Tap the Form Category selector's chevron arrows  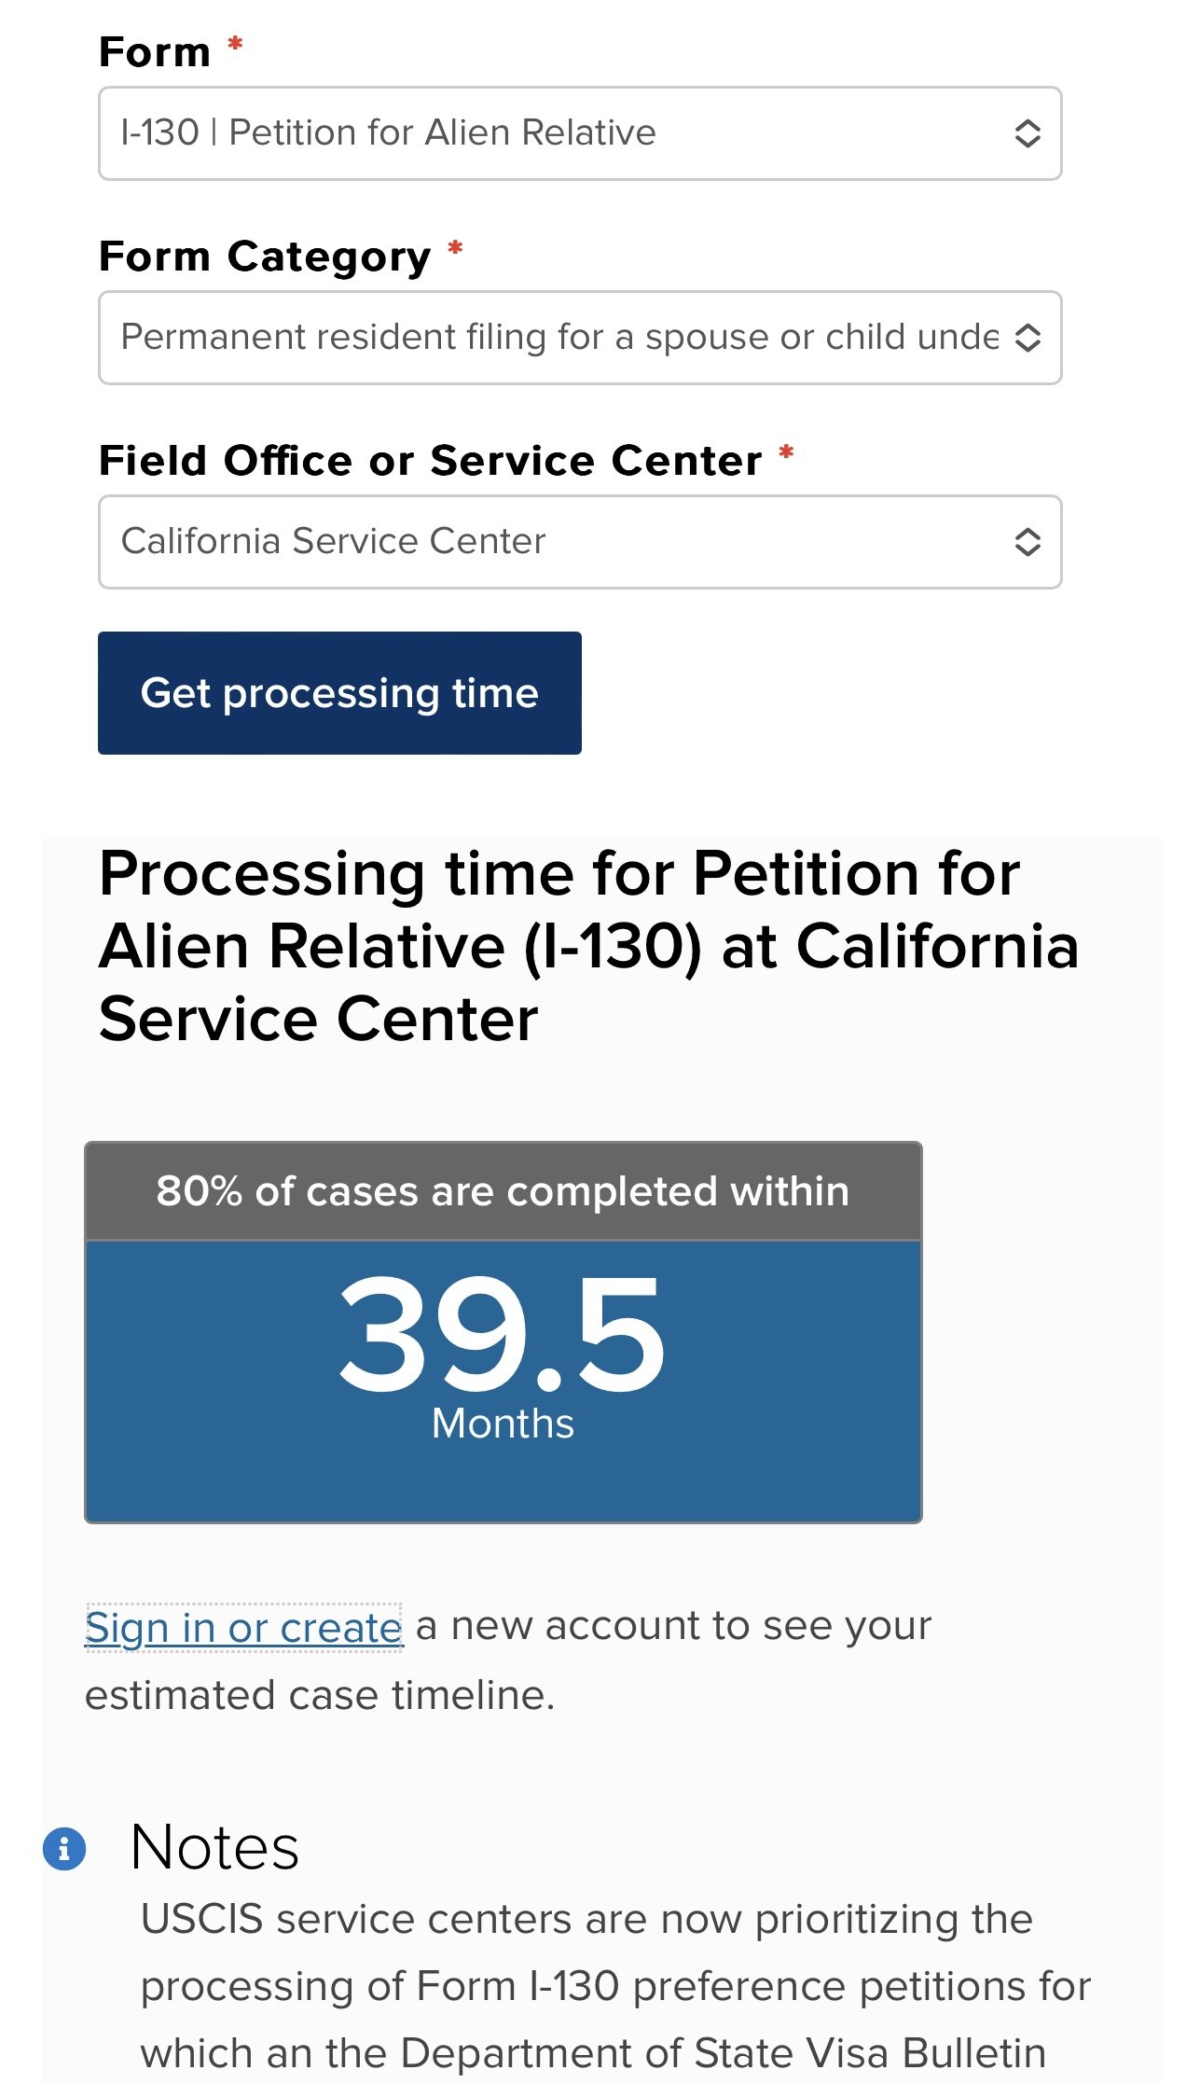(1027, 338)
